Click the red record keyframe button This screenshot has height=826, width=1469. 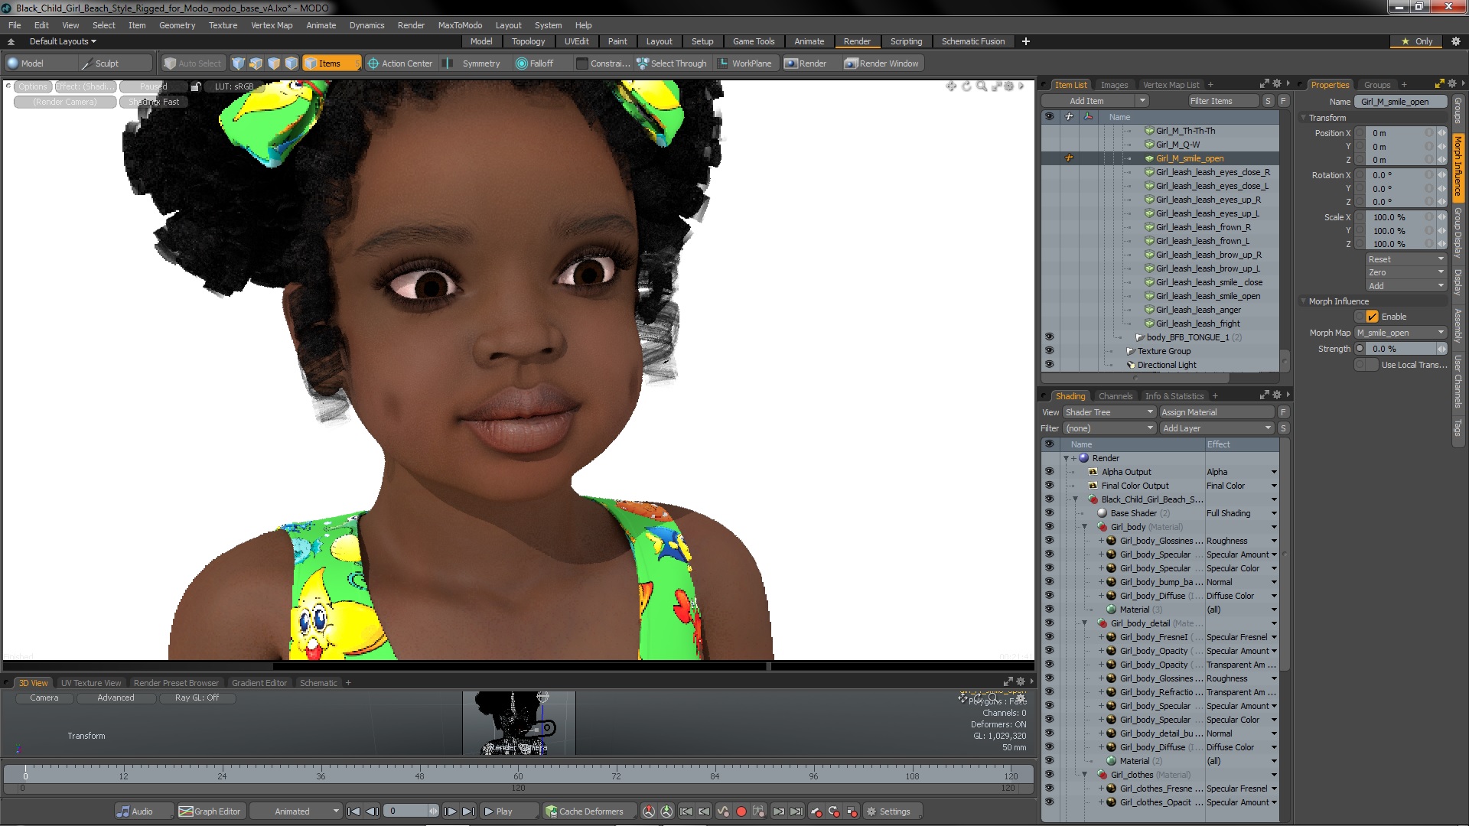pos(741,811)
